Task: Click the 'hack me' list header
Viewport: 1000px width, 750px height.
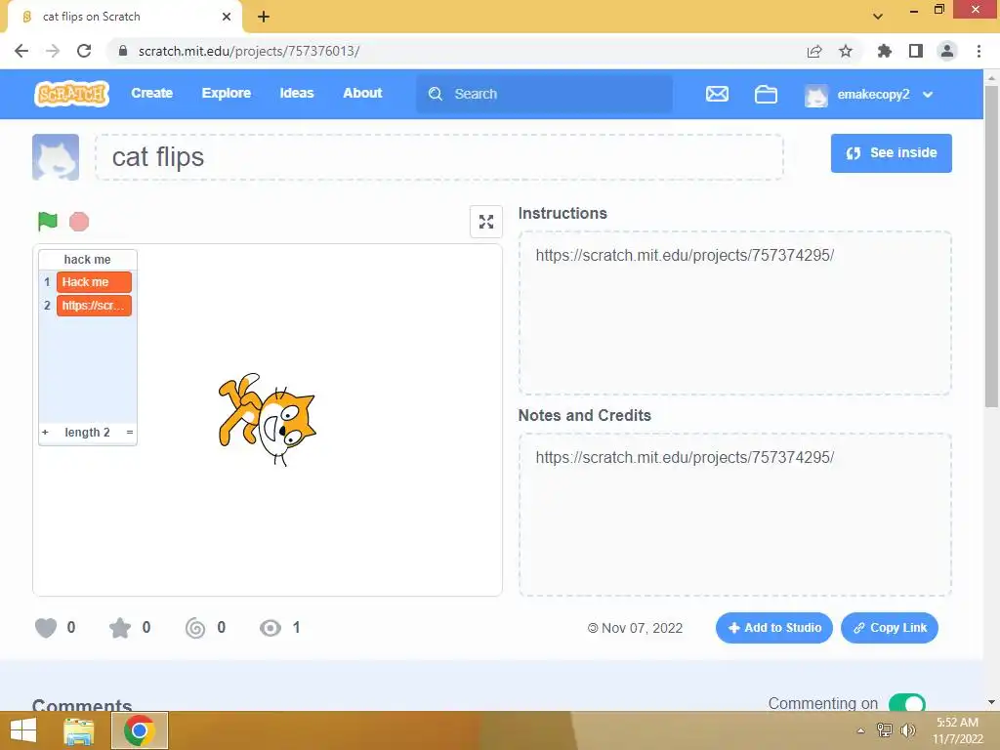Action: 87,260
